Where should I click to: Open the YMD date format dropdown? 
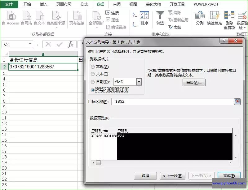click(139, 82)
